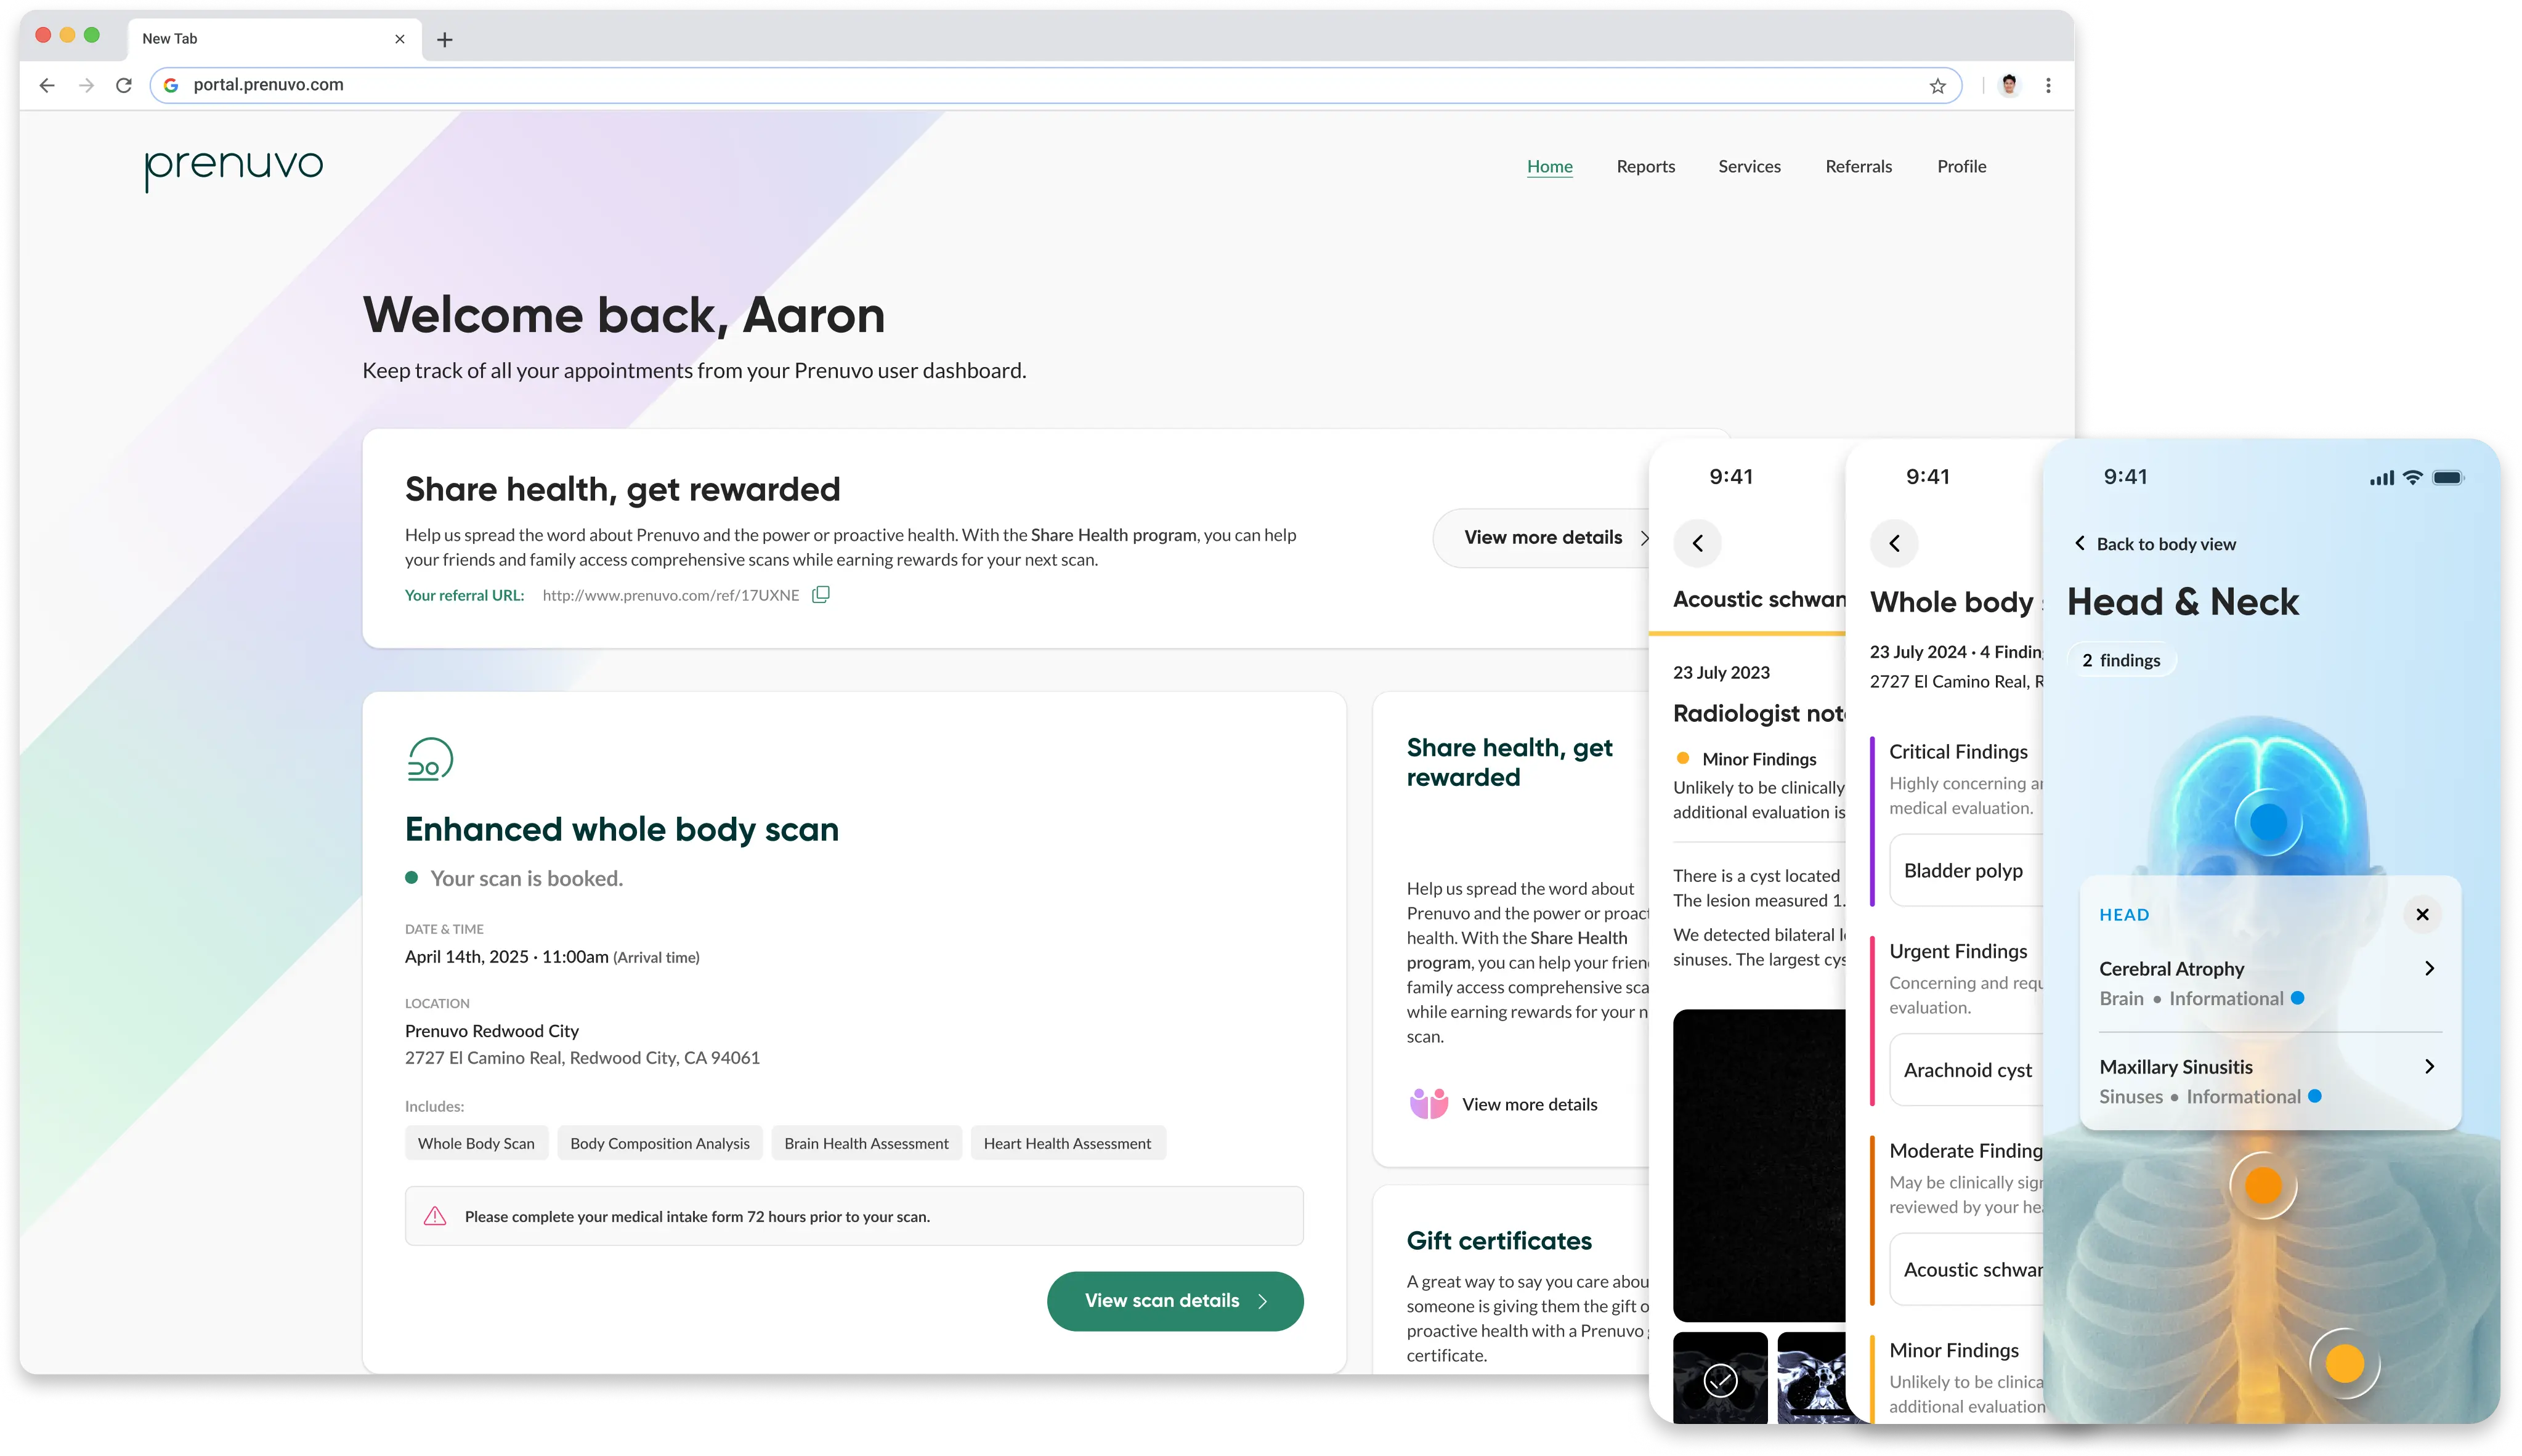Tap the Back to body view link
Image resolution: width=2522 pixels, height=1456 pixels.
pos(2155,544)
